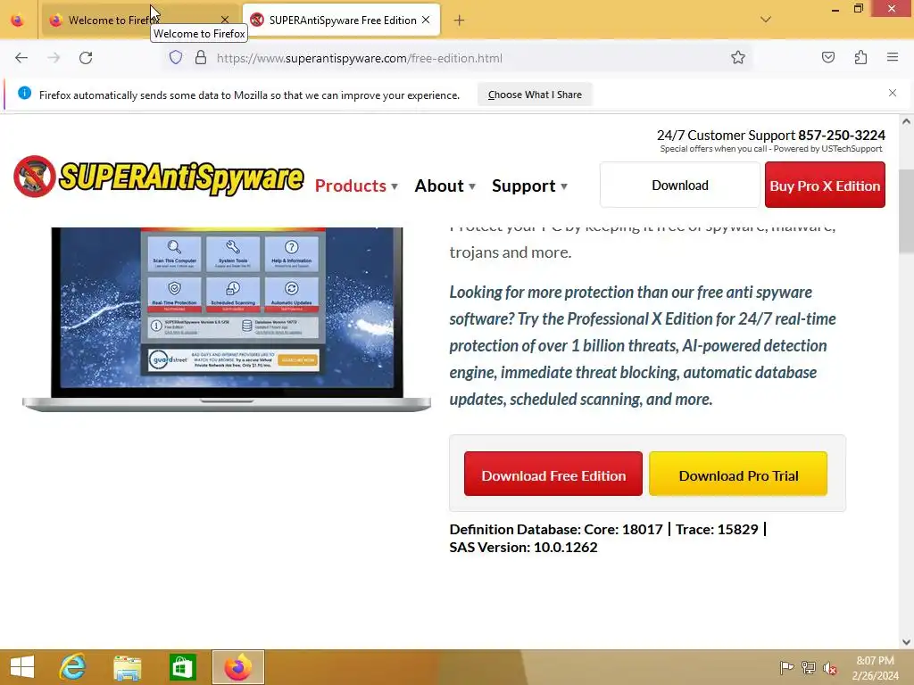
Task: Expand the Products menu
Action: (356, 186)
